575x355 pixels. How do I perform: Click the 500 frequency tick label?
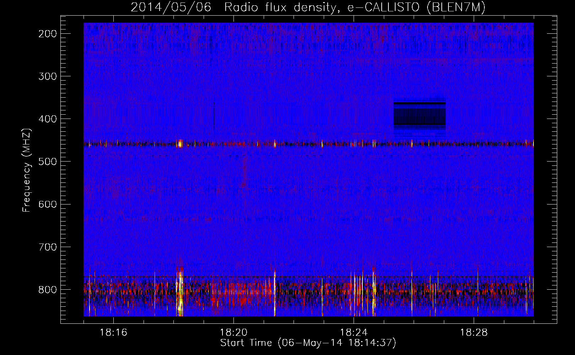coord(47,162)
